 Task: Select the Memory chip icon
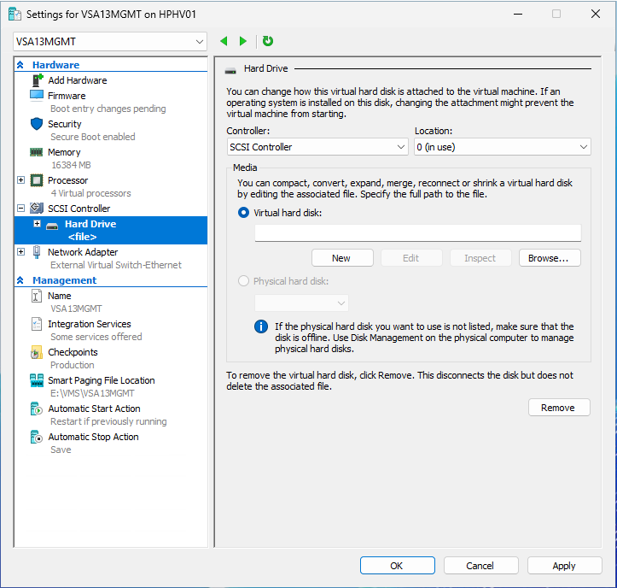(x=37, y=152)
